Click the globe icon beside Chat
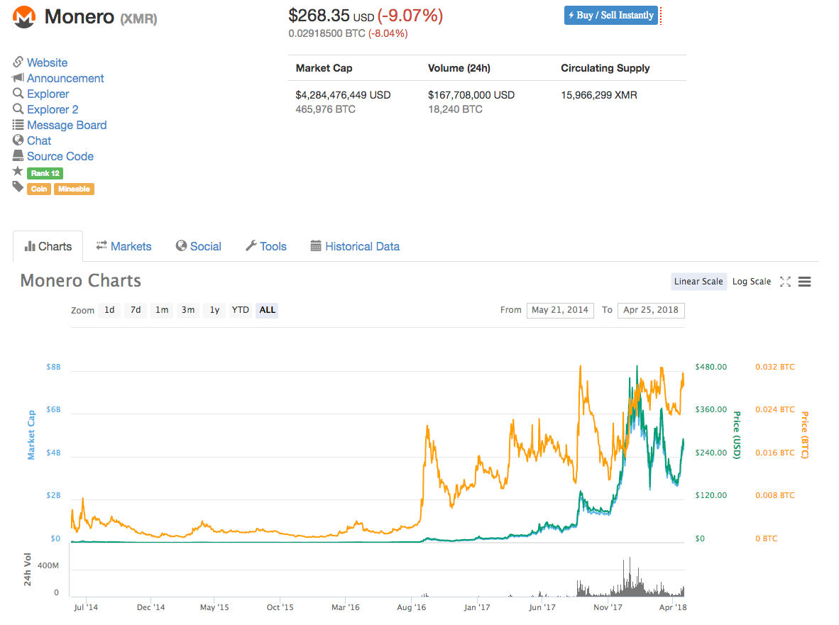The height and width of the screenshot is (625, 839). pyautogui.click(x=18, y=140)
